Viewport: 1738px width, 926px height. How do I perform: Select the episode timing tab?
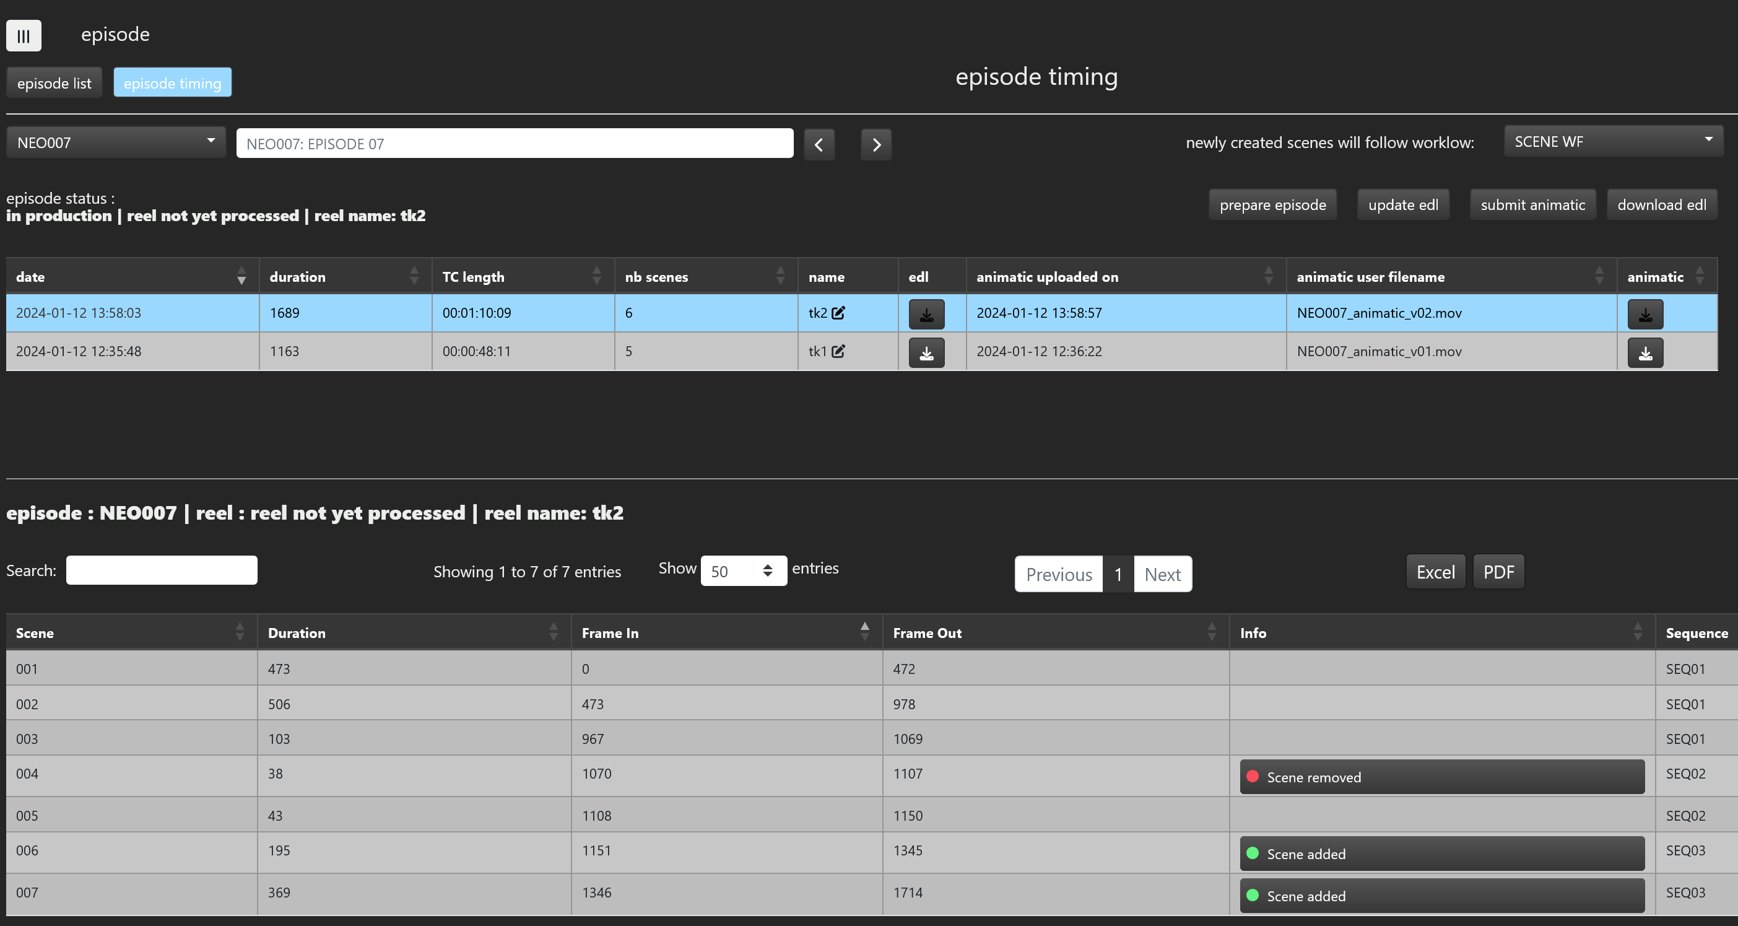click(x=172, y=83)
